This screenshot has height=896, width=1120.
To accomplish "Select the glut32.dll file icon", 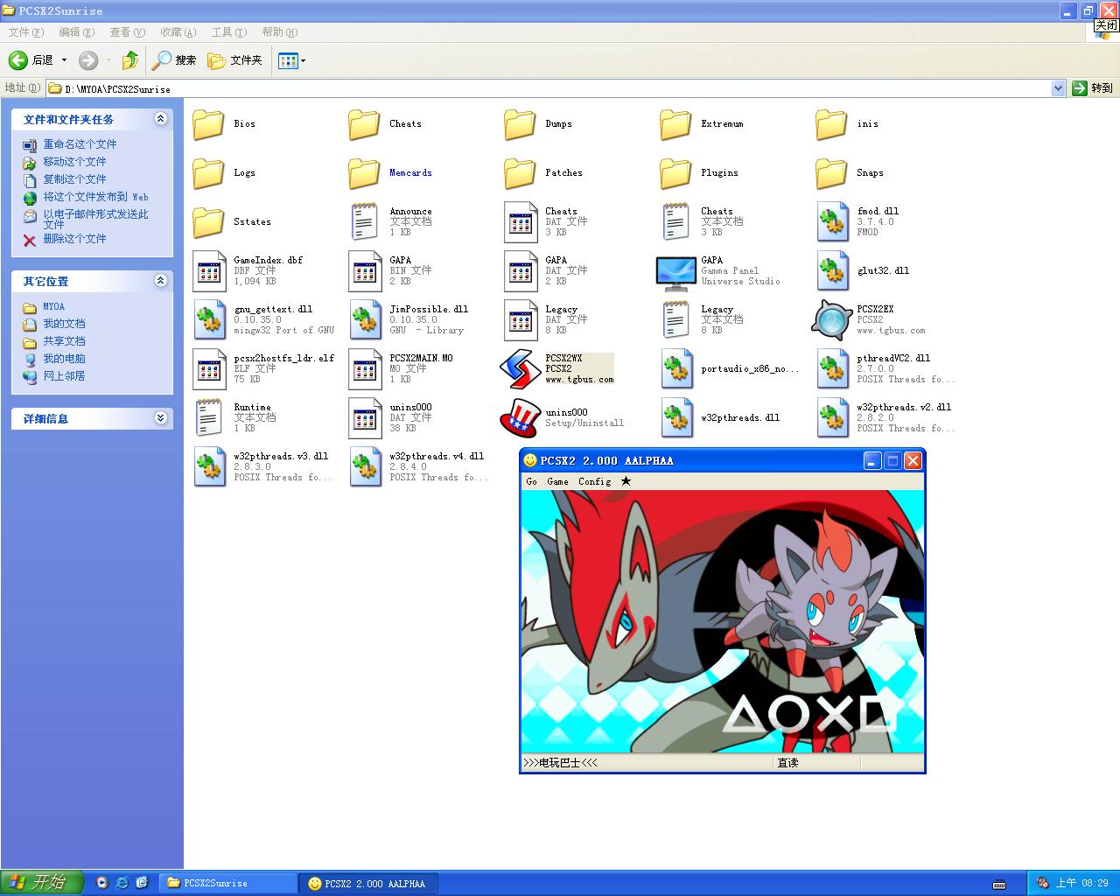I will click(x=831, y=271).
